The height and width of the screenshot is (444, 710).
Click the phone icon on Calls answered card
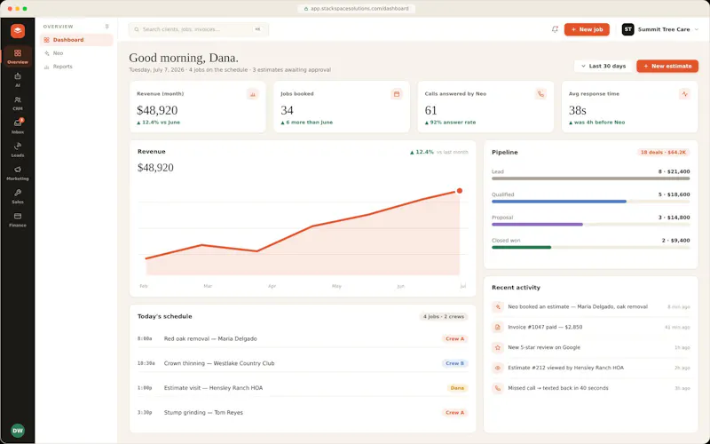click(540, 94)
